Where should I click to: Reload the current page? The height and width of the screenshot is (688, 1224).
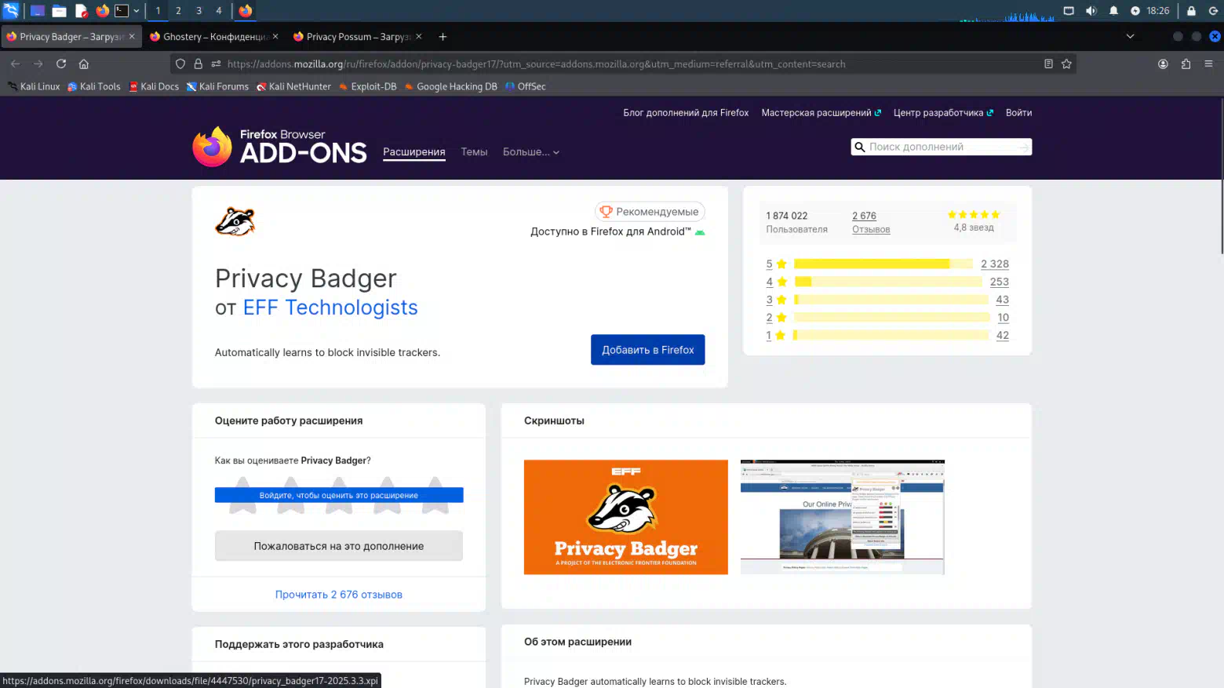[61, 64]
